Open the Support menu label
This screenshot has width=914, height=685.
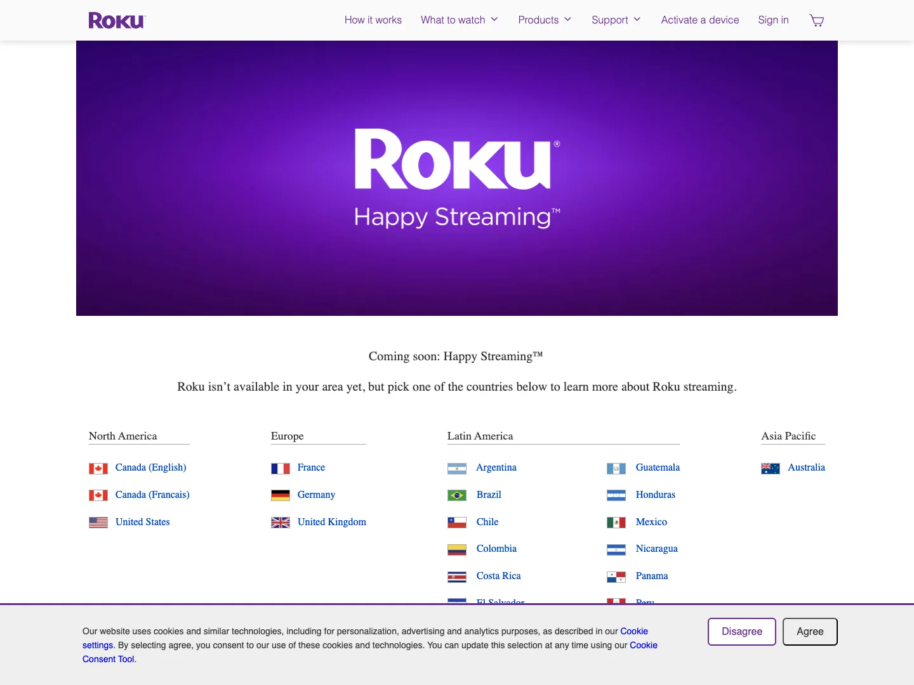coord(610,20)
